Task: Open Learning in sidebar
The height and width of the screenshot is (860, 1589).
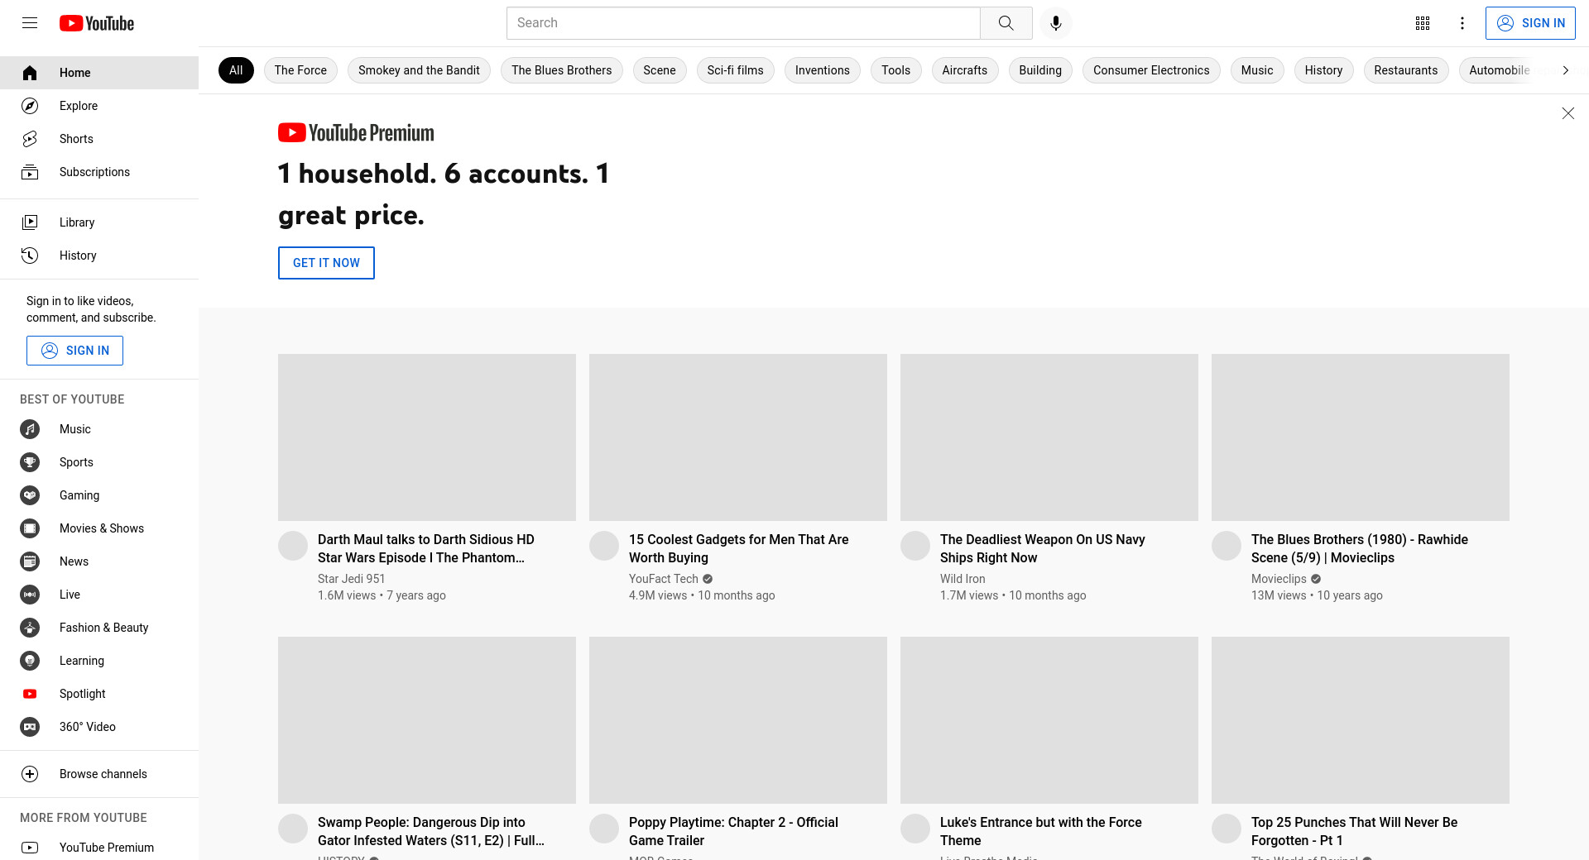Action: click(99, 661)
